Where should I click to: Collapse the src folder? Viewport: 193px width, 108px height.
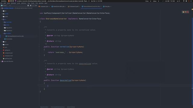click(2, 19)
